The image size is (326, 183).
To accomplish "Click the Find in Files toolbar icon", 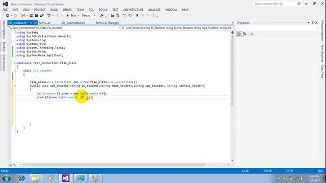I will point(102,16).
